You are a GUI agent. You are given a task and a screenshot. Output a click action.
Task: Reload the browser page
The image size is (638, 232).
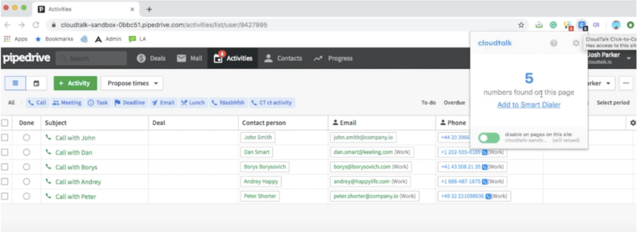click(x=36, y=26)
